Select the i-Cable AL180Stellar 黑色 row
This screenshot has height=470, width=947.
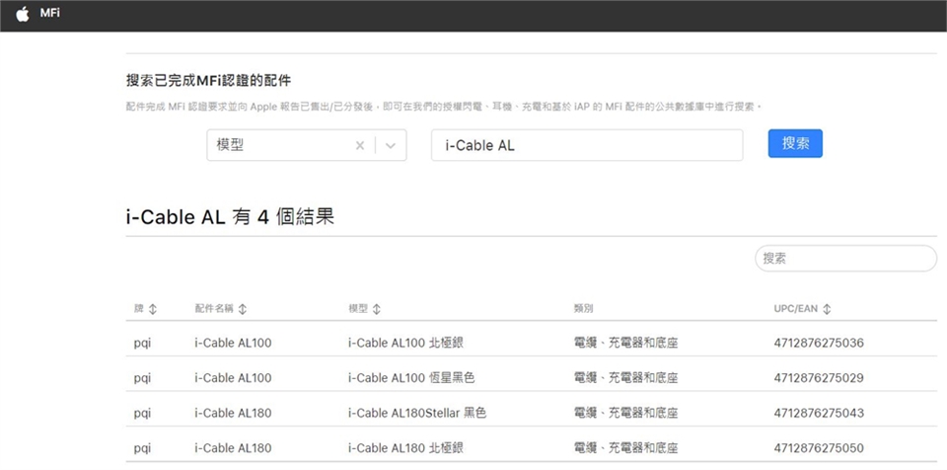(417, 413)
